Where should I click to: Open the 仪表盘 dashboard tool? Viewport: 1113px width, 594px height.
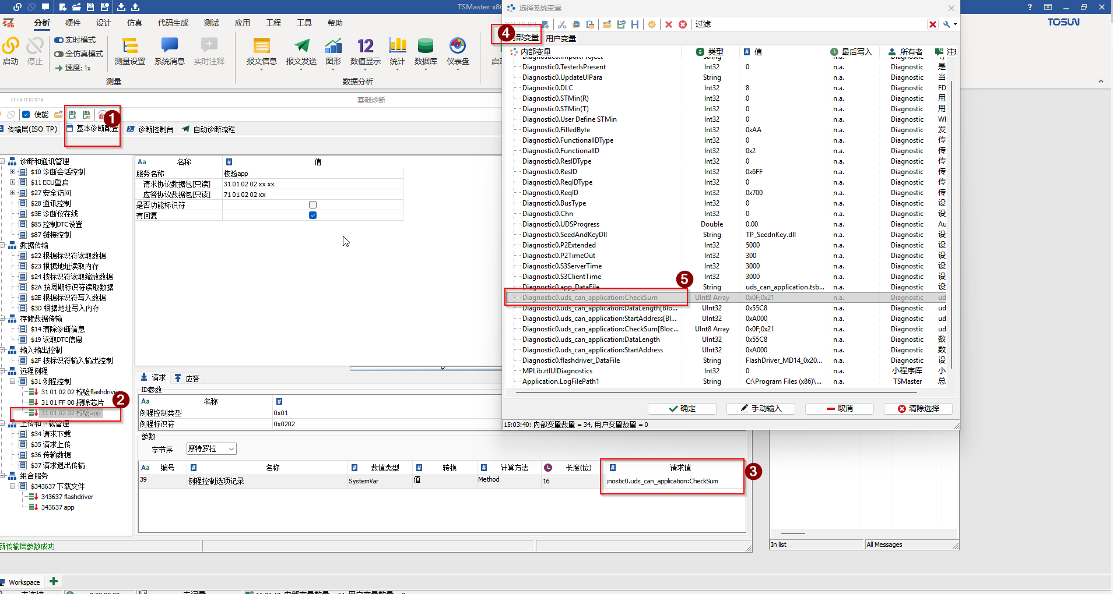(458, 51)
